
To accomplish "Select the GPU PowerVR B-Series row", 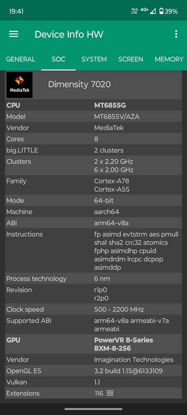I will (93, 344).
